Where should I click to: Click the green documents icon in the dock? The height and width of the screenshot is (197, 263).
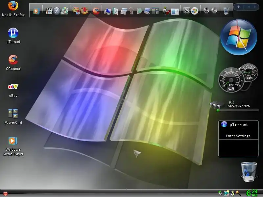[x=115, y=11]
